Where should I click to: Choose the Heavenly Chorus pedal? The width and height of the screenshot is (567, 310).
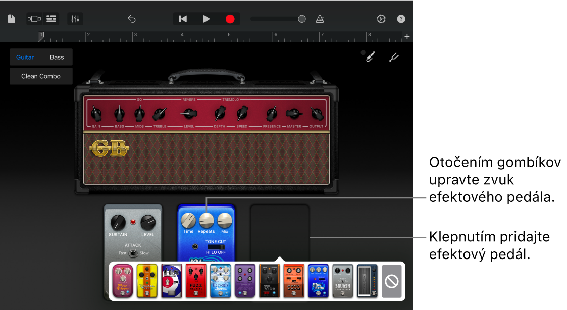pyautogui.click(x=221, y=281)
